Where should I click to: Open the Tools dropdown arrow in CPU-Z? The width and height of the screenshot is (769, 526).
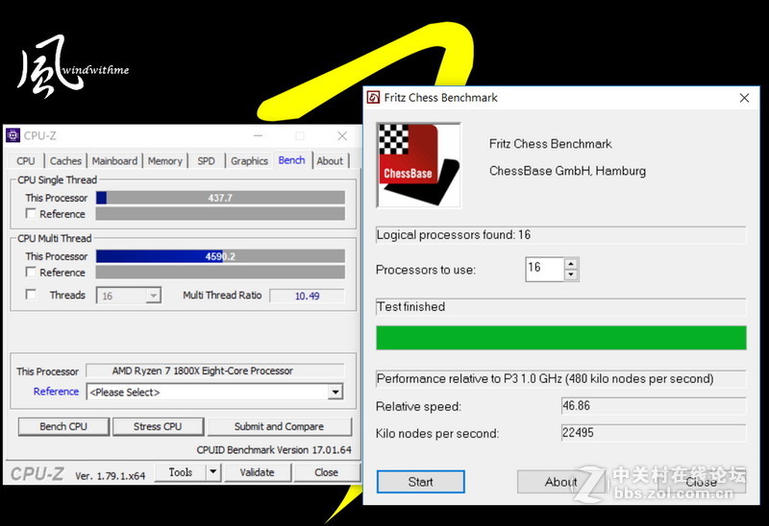point(212,472)
